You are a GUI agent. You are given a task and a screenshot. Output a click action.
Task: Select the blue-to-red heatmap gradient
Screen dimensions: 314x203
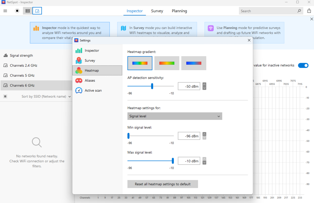[x=194, y=63]
